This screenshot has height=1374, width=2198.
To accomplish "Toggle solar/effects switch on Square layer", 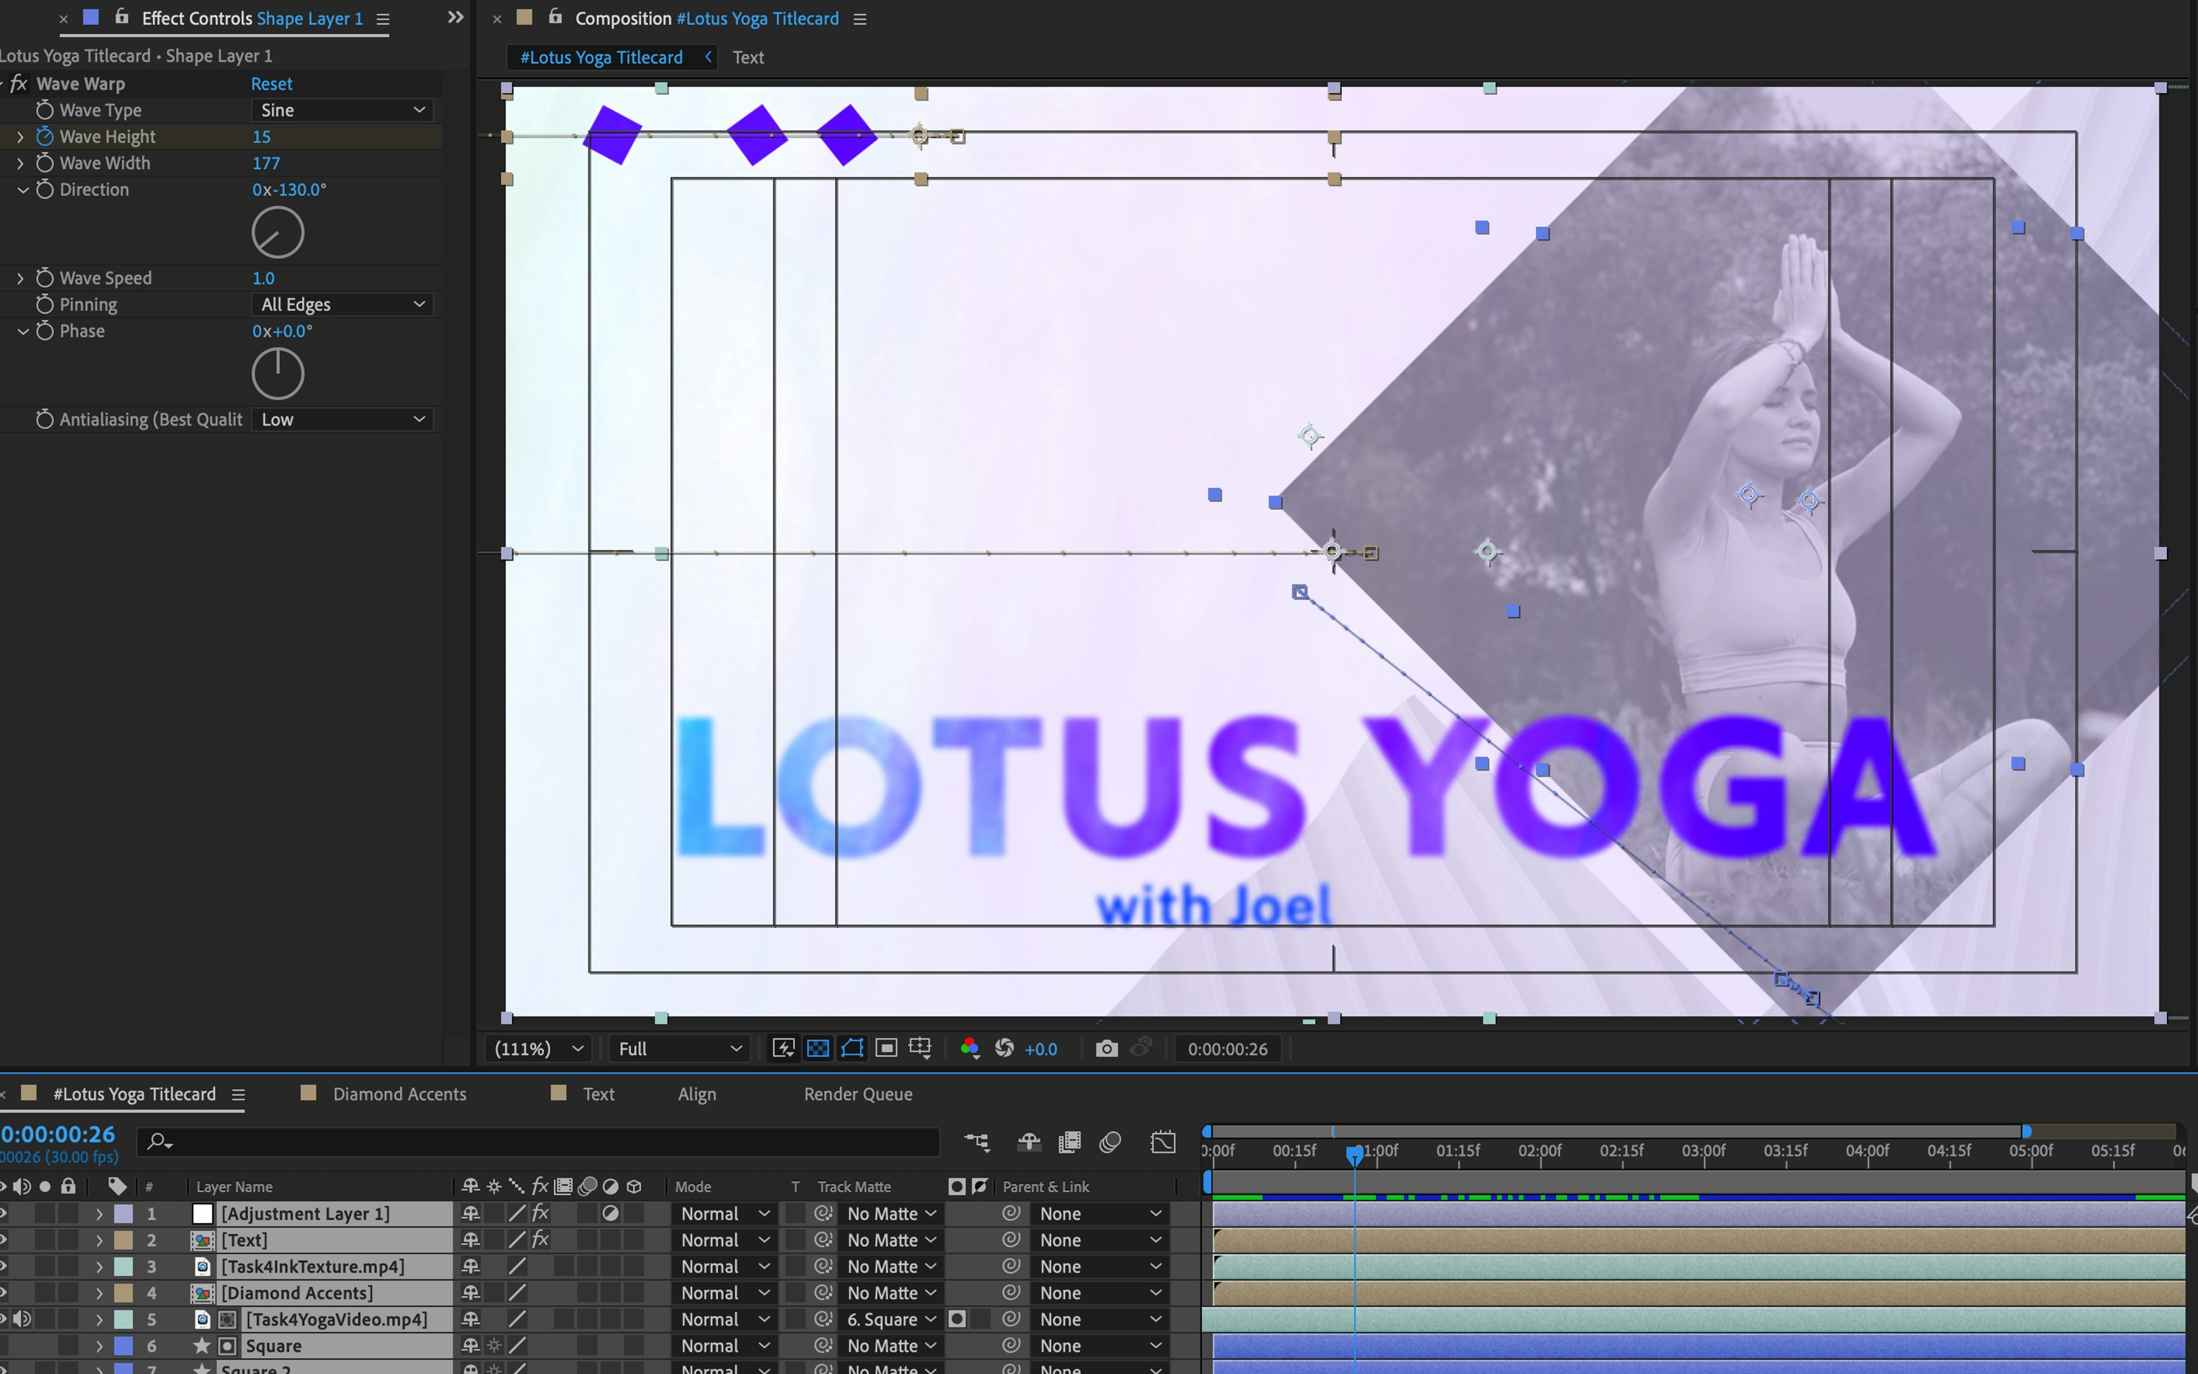I will [x=495, y=1346].
